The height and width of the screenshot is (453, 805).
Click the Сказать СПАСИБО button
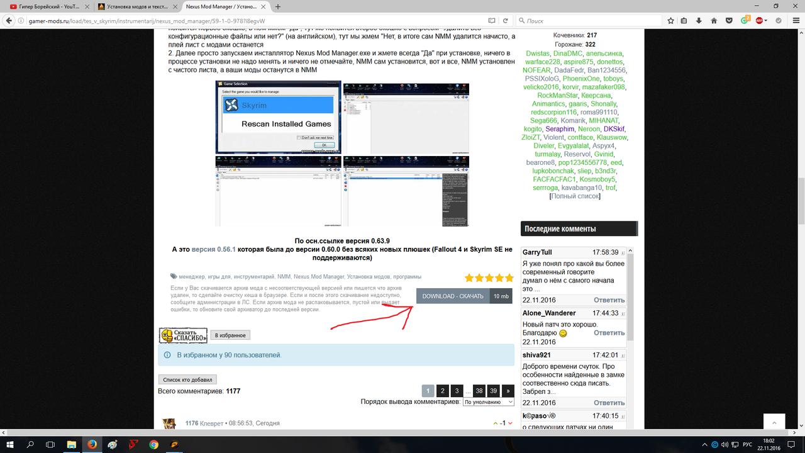(x=183, y=335)
